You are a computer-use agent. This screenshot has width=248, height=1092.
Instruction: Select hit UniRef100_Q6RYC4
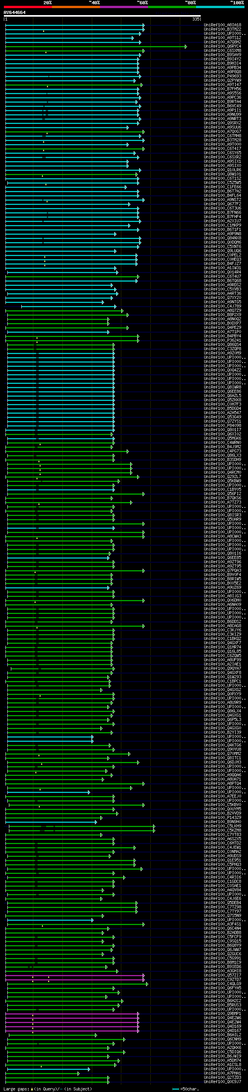click(x=222, y=46)
